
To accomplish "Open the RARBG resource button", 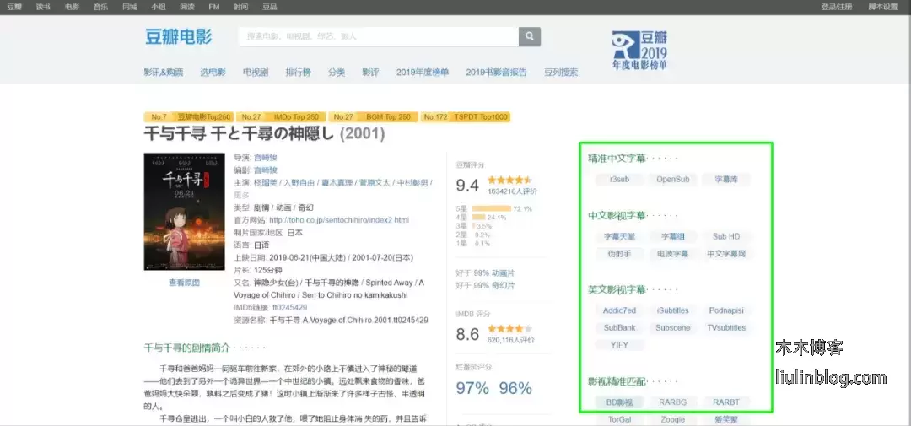I will (x=672, y=402).
